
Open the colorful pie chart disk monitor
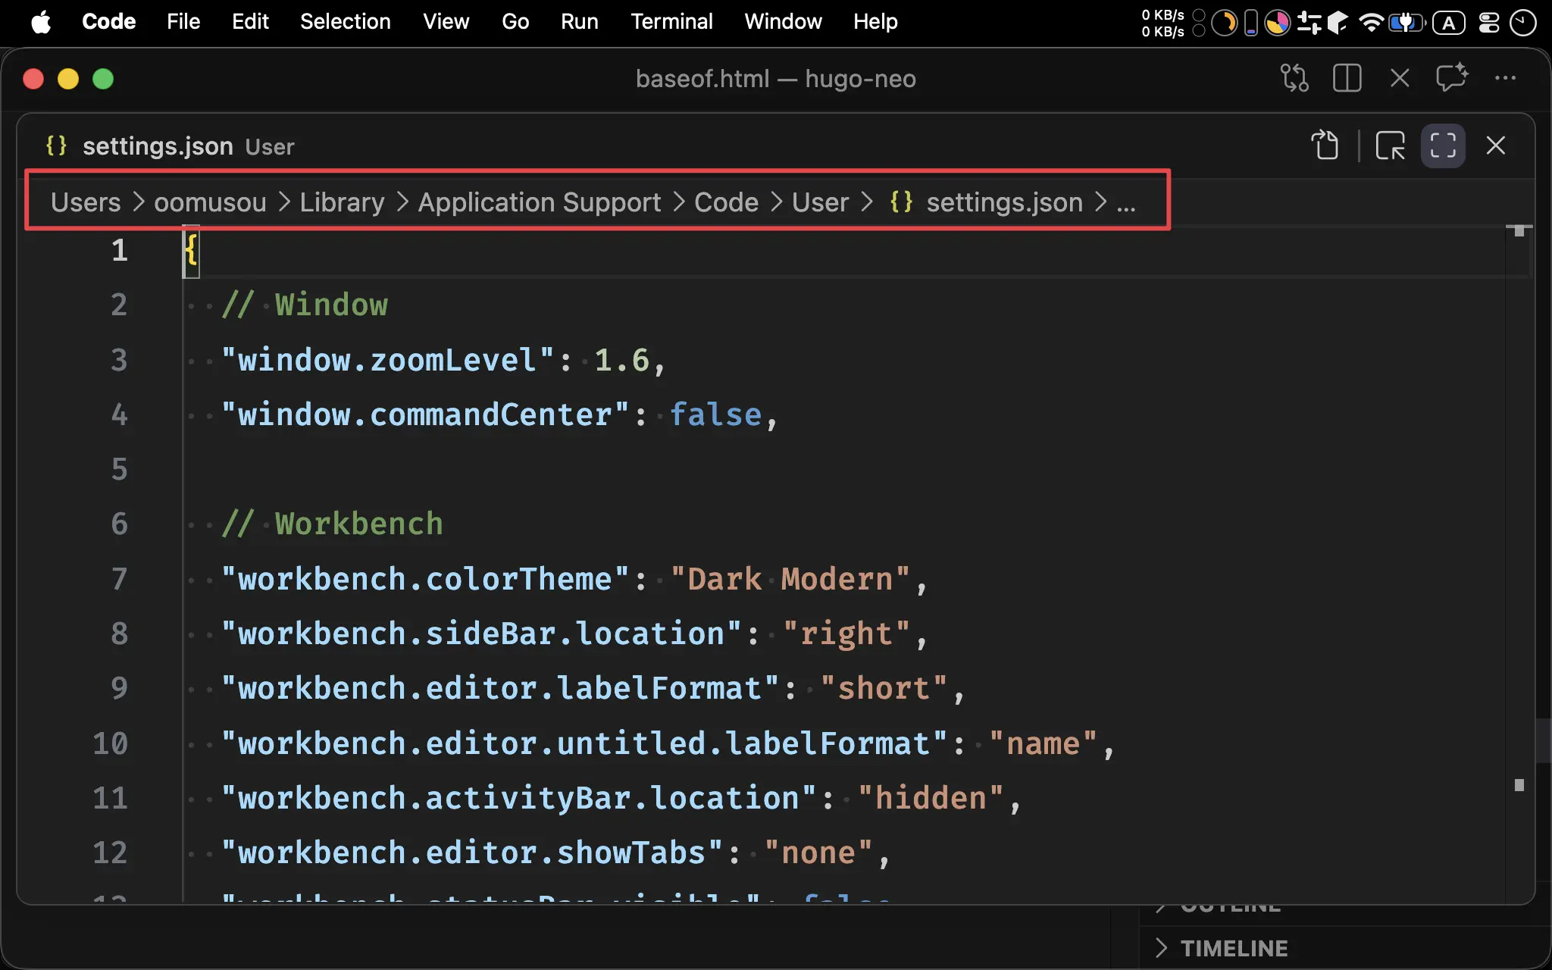tap(1278, 23)
